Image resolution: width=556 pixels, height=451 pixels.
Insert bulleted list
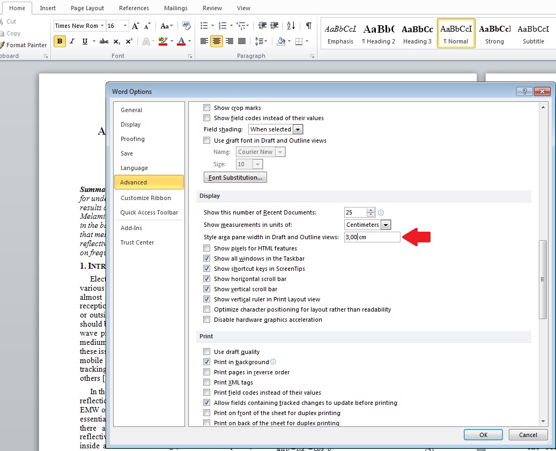click(x=204, y=26)
